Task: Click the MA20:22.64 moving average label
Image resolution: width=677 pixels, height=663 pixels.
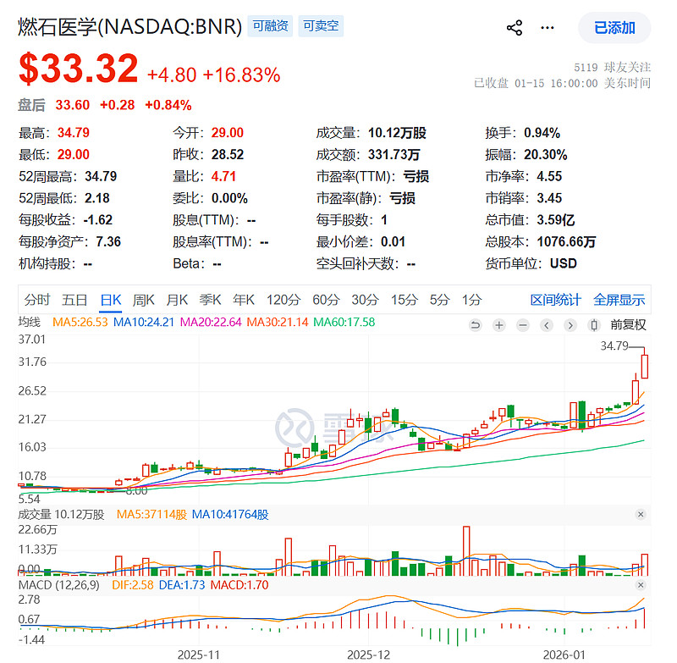Action: pyautogui.click(x=211, y=322)
